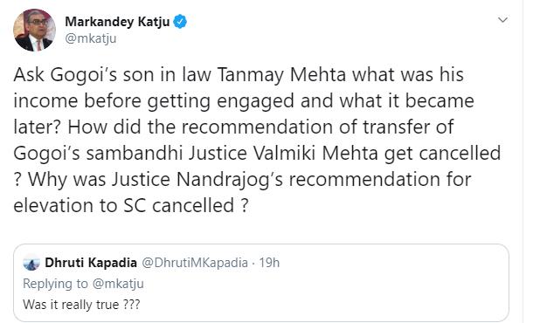Screen dimensions: 540x323
Task: Click the main tweet text about Gogoi
Action: [257, 140]
